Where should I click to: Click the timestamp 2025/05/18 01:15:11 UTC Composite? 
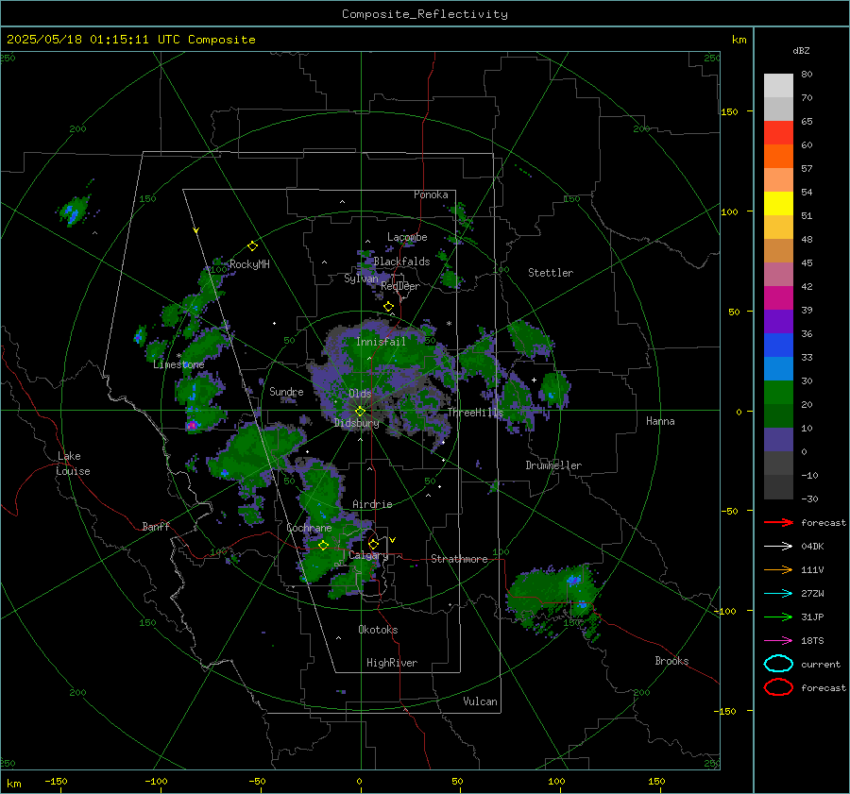[x=130, y=40]
